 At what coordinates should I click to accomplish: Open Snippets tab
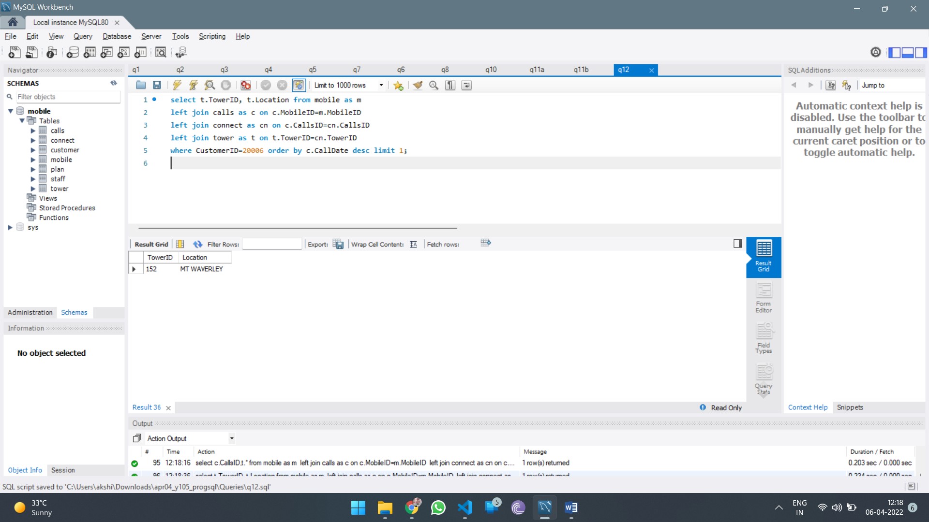pyautogui.click(x=850, y=407)
